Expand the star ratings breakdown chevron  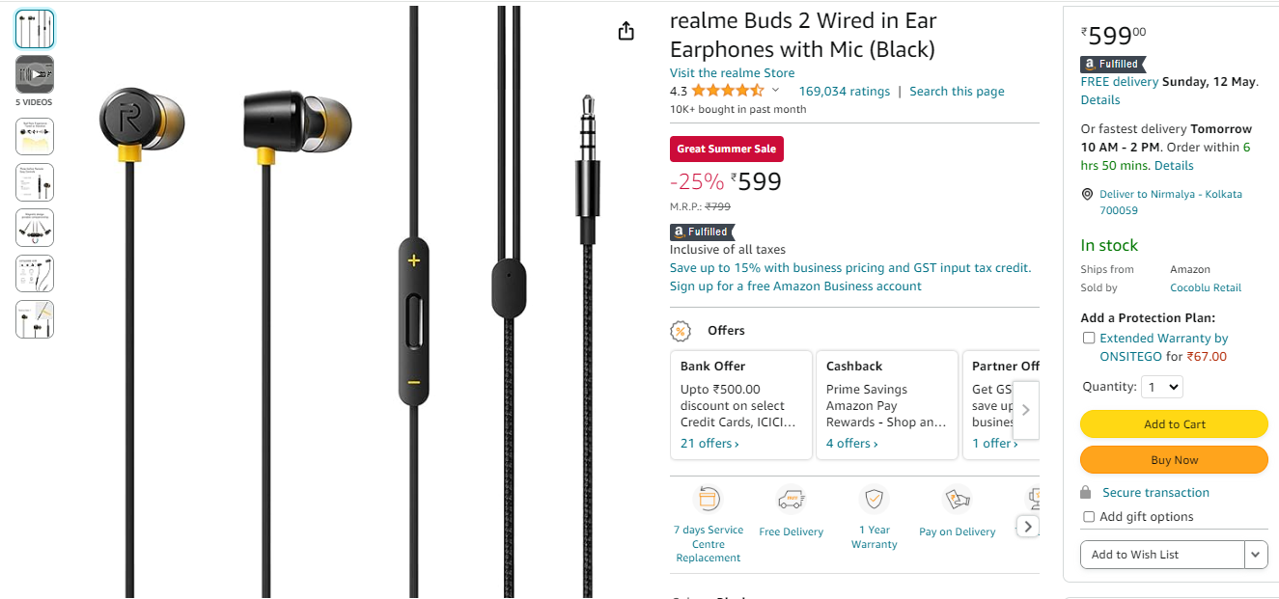point(775,90)
